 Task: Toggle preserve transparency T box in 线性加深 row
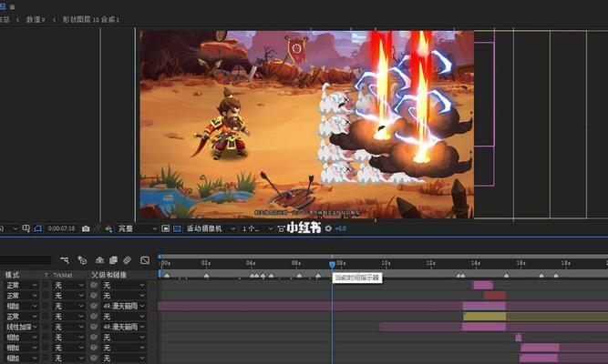46,327
